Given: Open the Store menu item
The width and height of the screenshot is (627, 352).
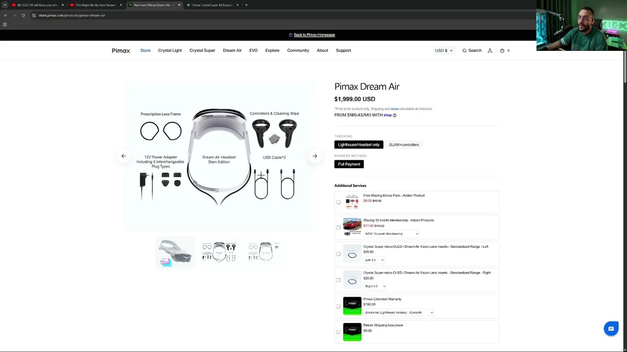Looking at the screenshot, I should pos(145,50).
